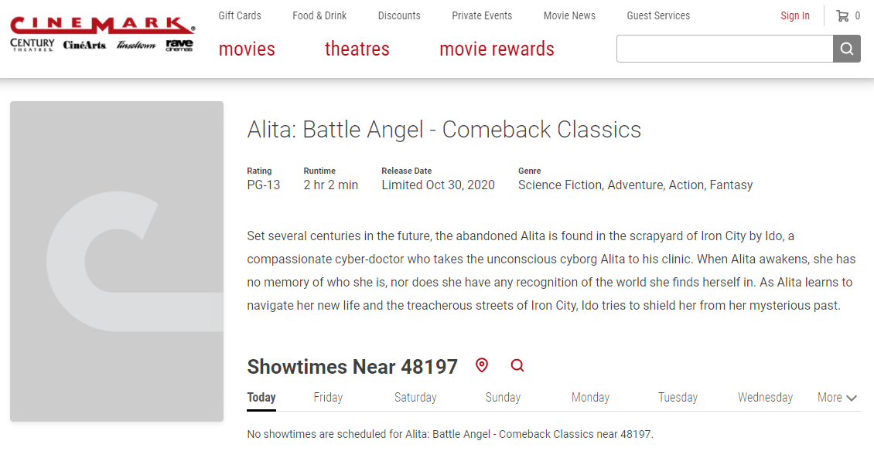The height and width of the screenshot is (451, 874).
Task: Open the shopping cart icon
Action: pyautogui.click(x=842, y=16)
